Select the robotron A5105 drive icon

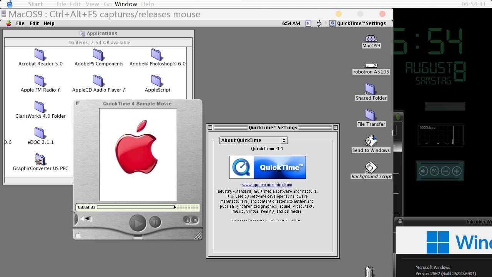click(x=371, y=66)
